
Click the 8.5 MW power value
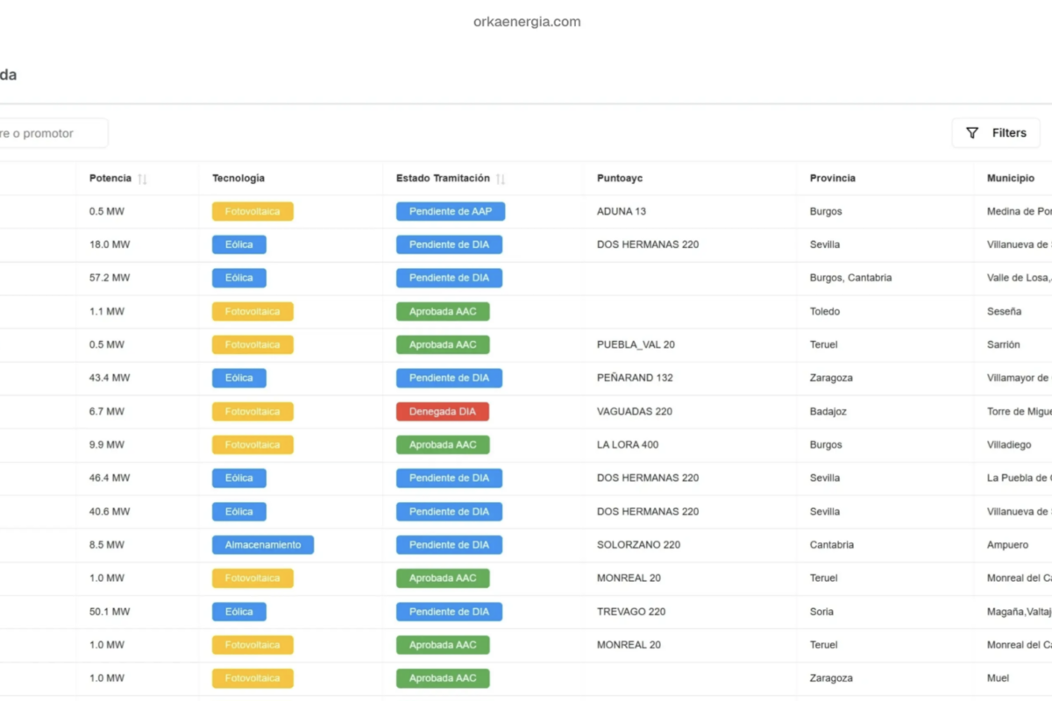point(107,544)
